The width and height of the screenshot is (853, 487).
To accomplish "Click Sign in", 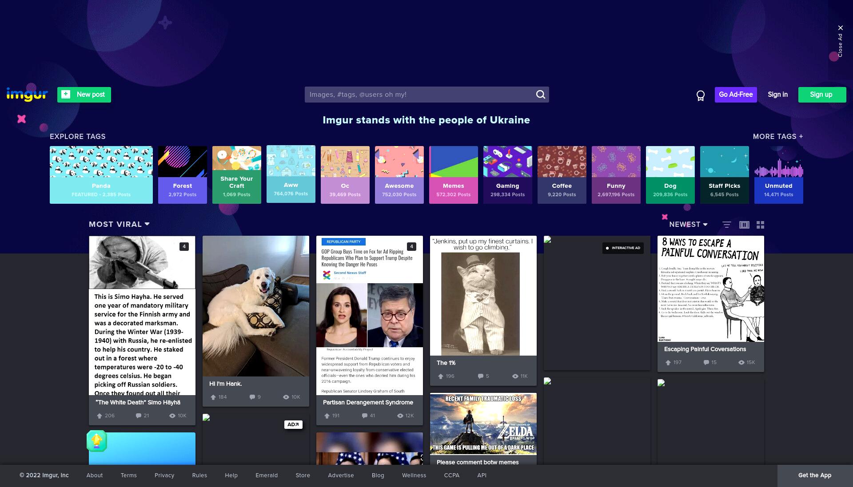I will click(x=777, y=95).
